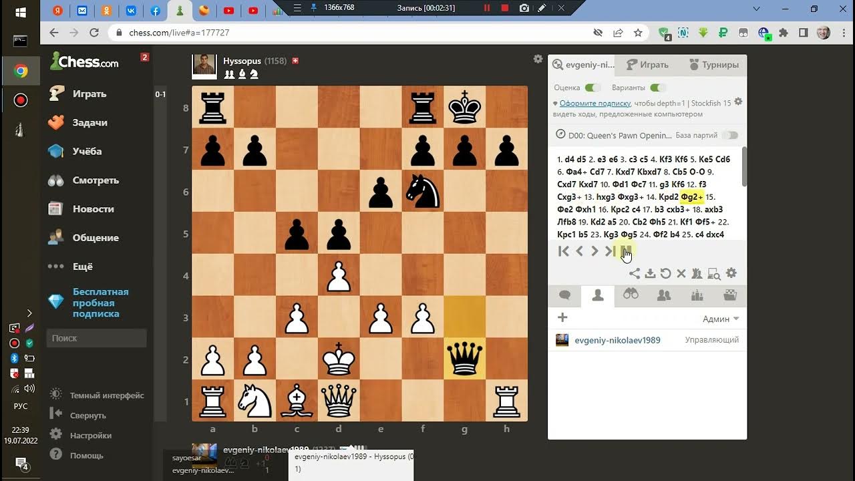Open the two-people friends tab
The height and width of the screenshot is (481, 855).
coord(664,295)
